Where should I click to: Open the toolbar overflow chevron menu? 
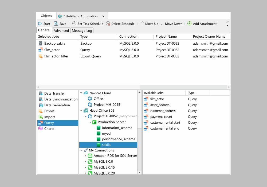click(x=227, y=22)
